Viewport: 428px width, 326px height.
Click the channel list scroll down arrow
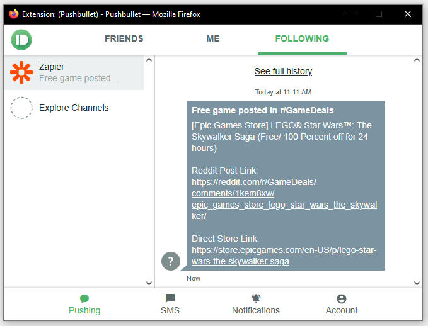149,283
